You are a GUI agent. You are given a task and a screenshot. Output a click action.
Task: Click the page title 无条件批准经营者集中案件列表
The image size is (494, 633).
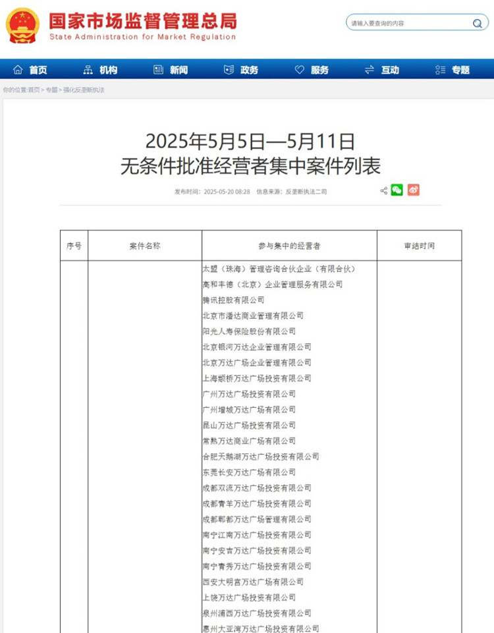[x=250, y=166]
